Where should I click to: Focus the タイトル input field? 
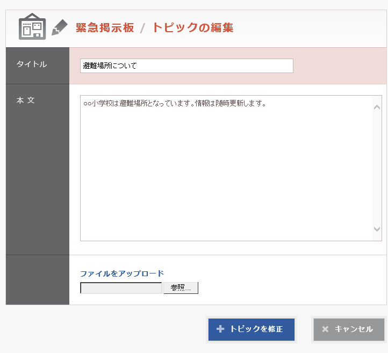coord(186,66)
